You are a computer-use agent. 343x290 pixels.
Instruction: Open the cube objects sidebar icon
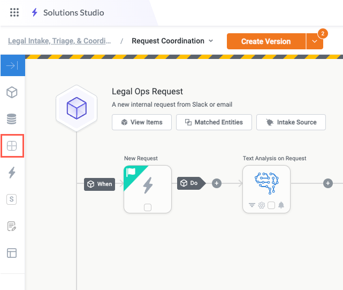click(x=12, y=93)
